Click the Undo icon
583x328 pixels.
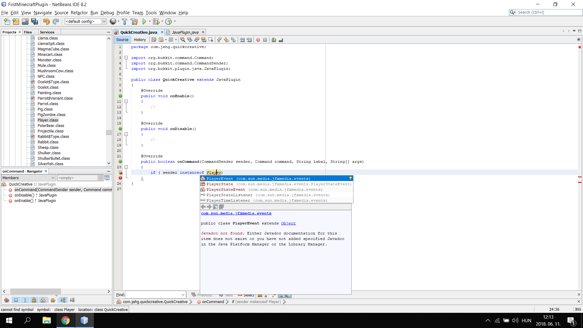coord(46,22)
